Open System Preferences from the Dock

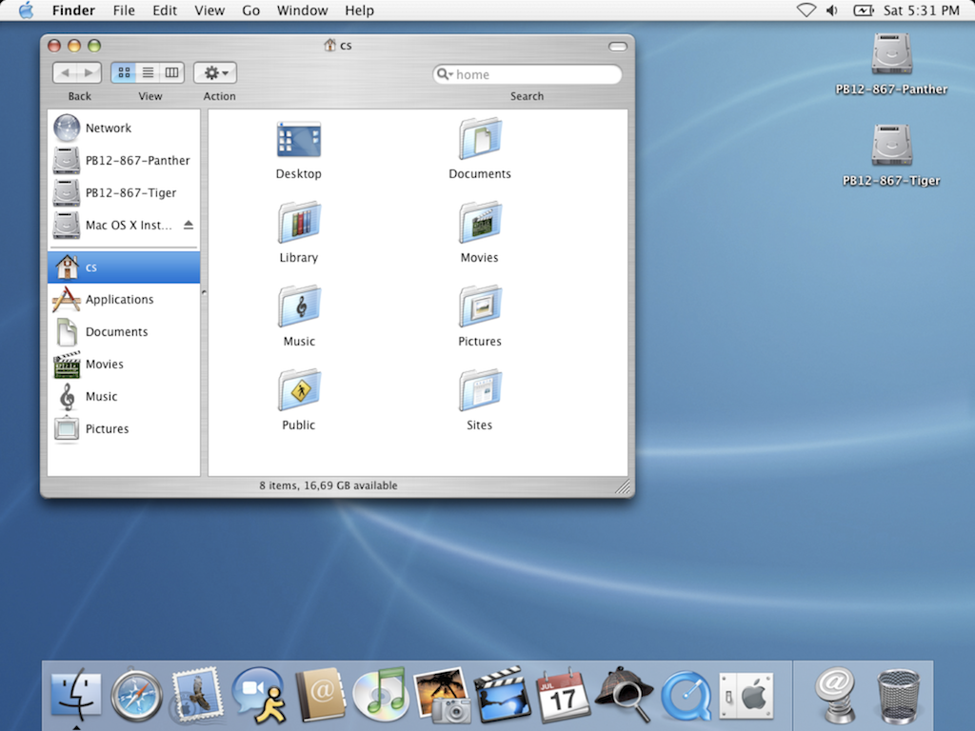coord(746,695)
